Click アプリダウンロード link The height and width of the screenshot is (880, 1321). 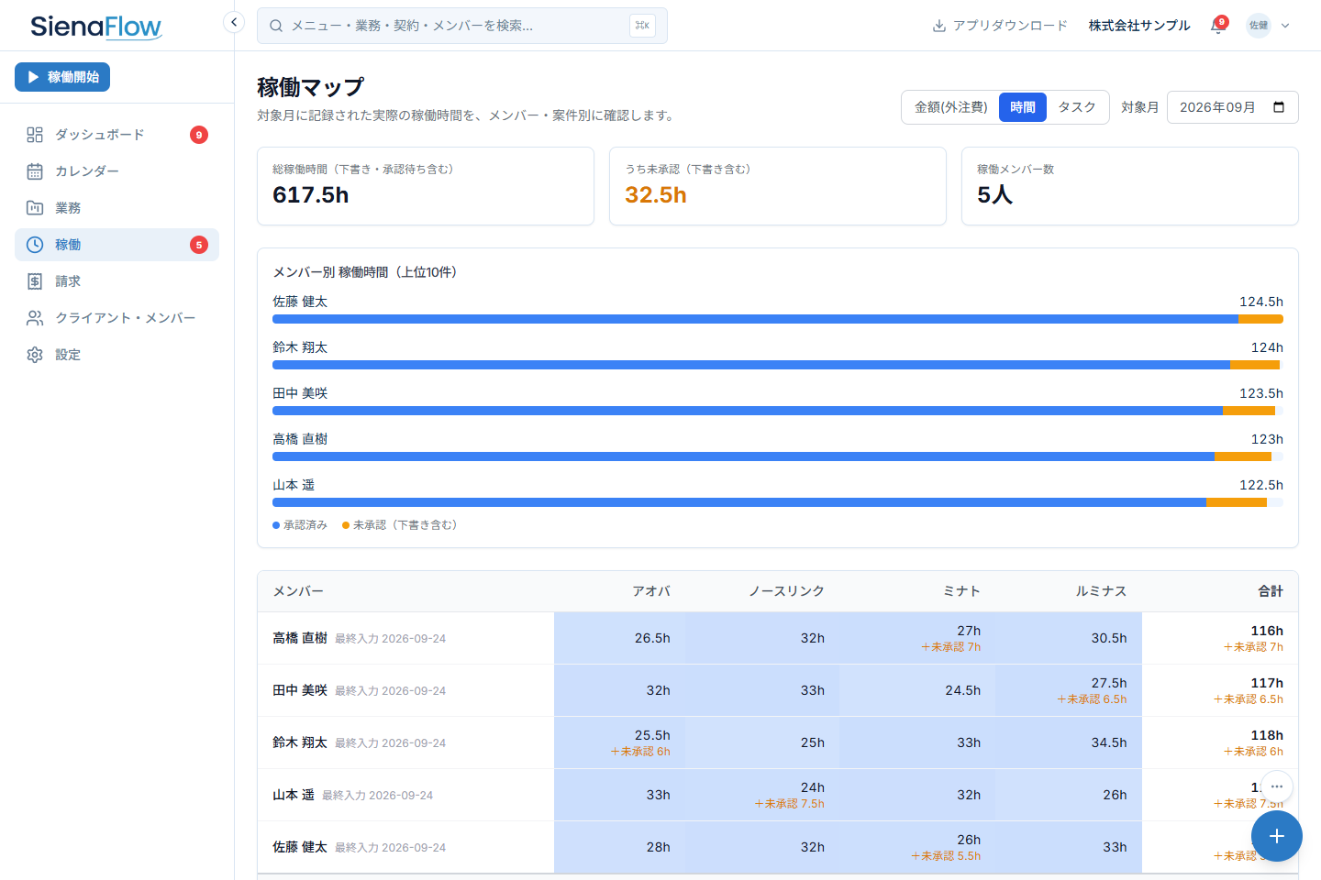1000,26
